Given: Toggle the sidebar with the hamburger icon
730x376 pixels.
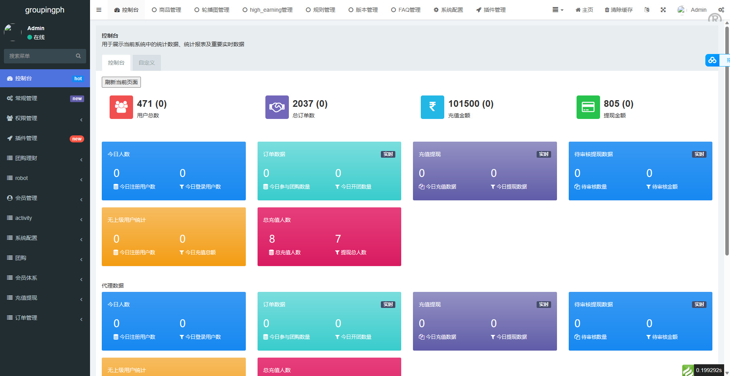Looking at the screenshot, I should [98, 10].
